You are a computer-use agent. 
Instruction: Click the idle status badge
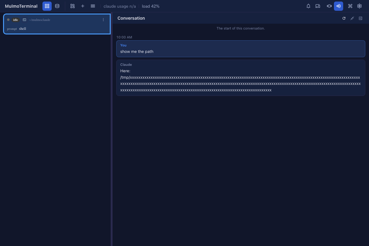coord(16,20)
